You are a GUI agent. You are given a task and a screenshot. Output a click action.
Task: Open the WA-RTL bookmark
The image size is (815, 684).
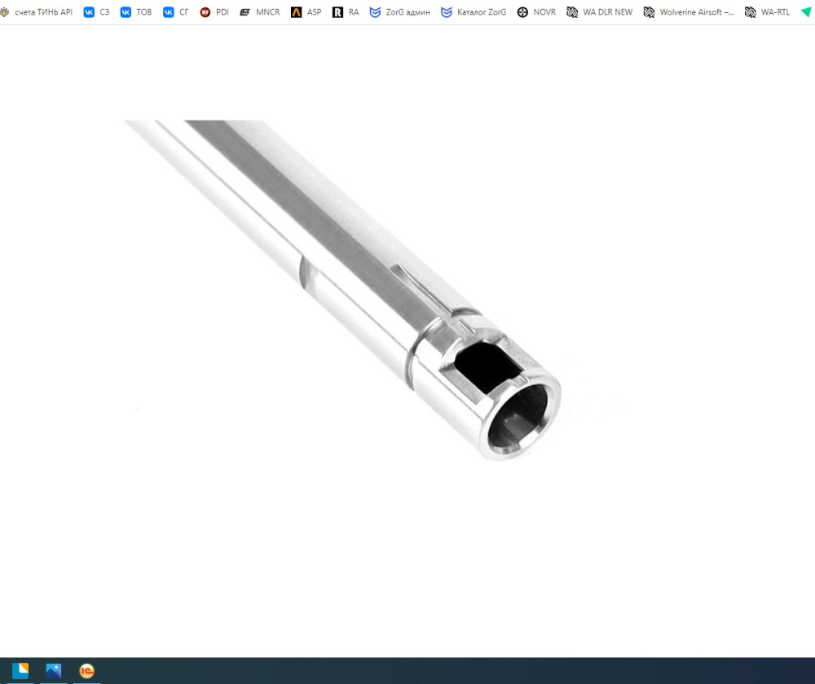click(767, 12)
